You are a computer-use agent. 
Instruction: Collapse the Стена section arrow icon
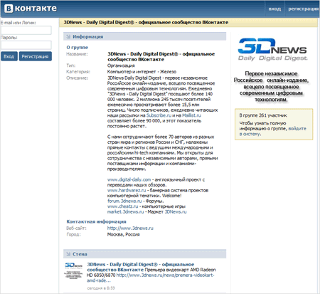coord(68,254)
